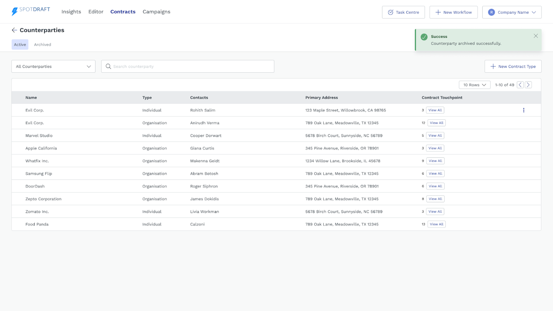
Task: Go to the next page of results
Action: (x=528, y=85)
